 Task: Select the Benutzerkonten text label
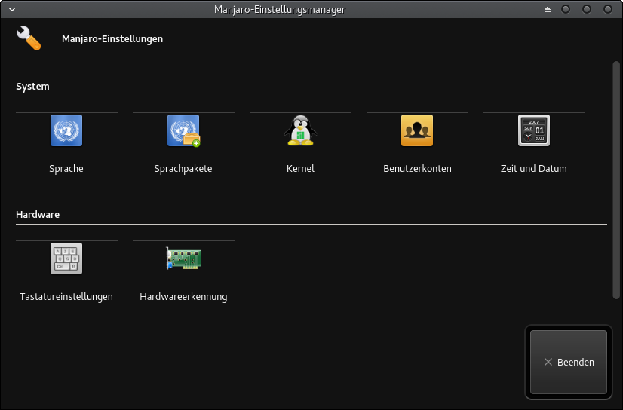click(x=417, y=169)
